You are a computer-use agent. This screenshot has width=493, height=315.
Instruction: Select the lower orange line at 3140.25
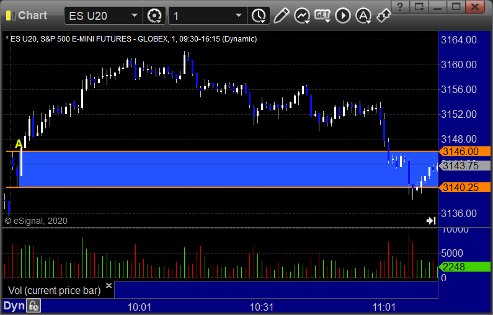[222, 187]
